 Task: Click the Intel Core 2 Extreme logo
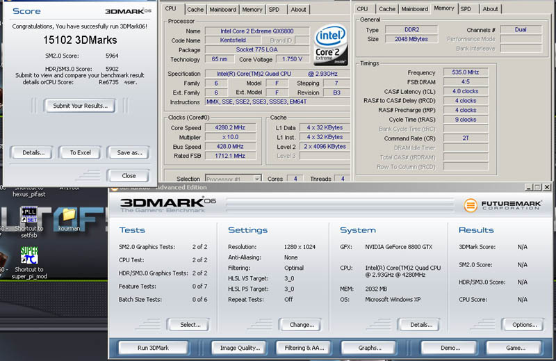coord(330,45)
